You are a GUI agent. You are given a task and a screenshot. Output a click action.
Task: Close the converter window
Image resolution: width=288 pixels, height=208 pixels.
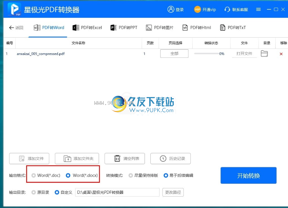pos(283,9)
